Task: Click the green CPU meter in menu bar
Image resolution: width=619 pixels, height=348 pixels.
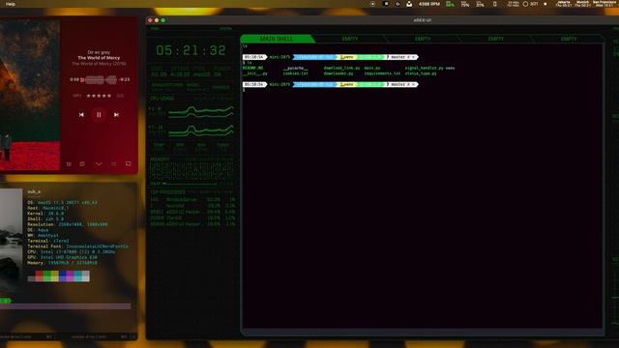Action: coord(450,4)
